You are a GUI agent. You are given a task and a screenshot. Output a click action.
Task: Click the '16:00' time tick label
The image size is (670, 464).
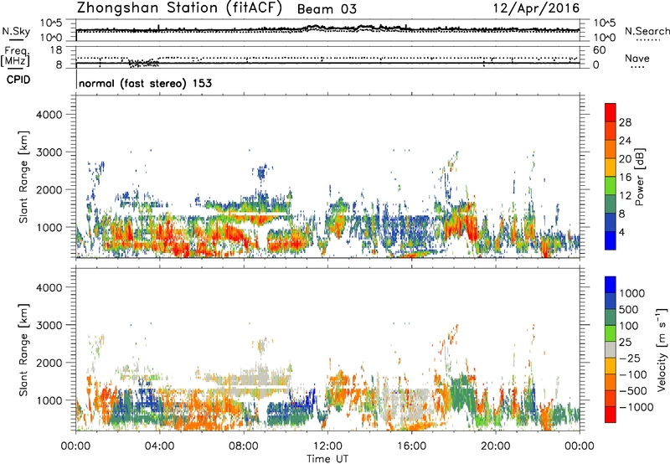(x=411, y=446)
